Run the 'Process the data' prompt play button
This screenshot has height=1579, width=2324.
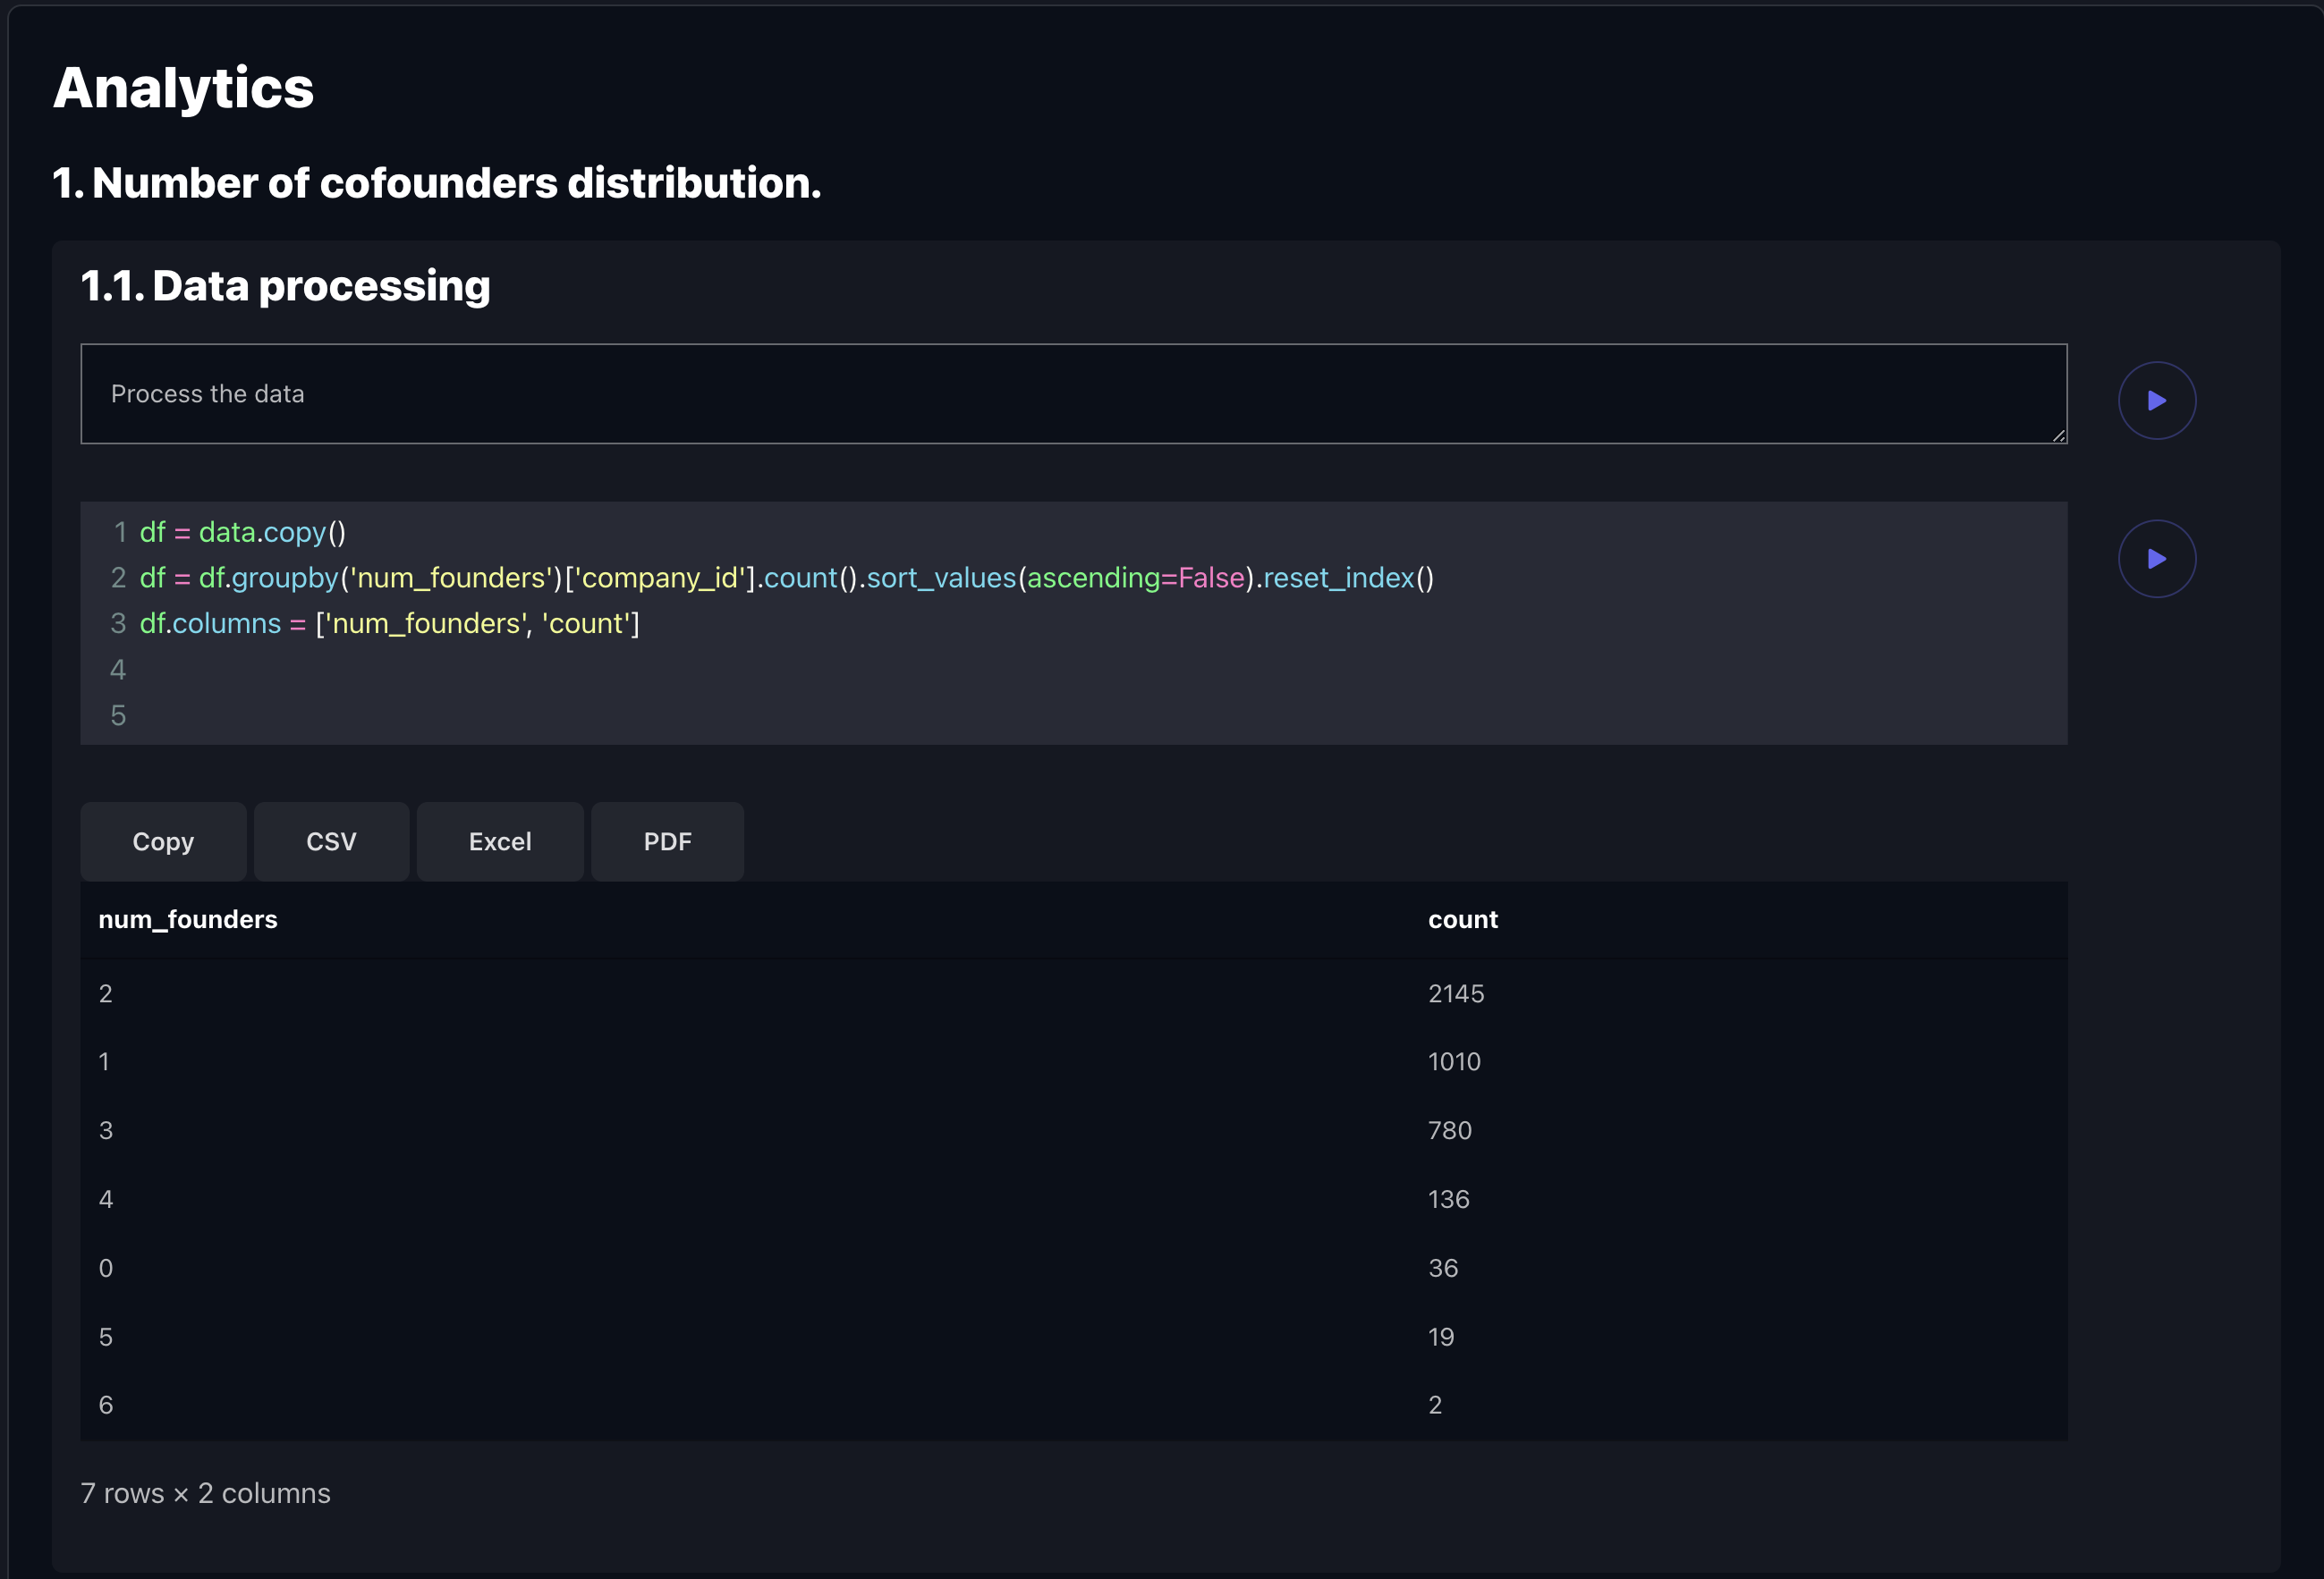coord(2156,401)
